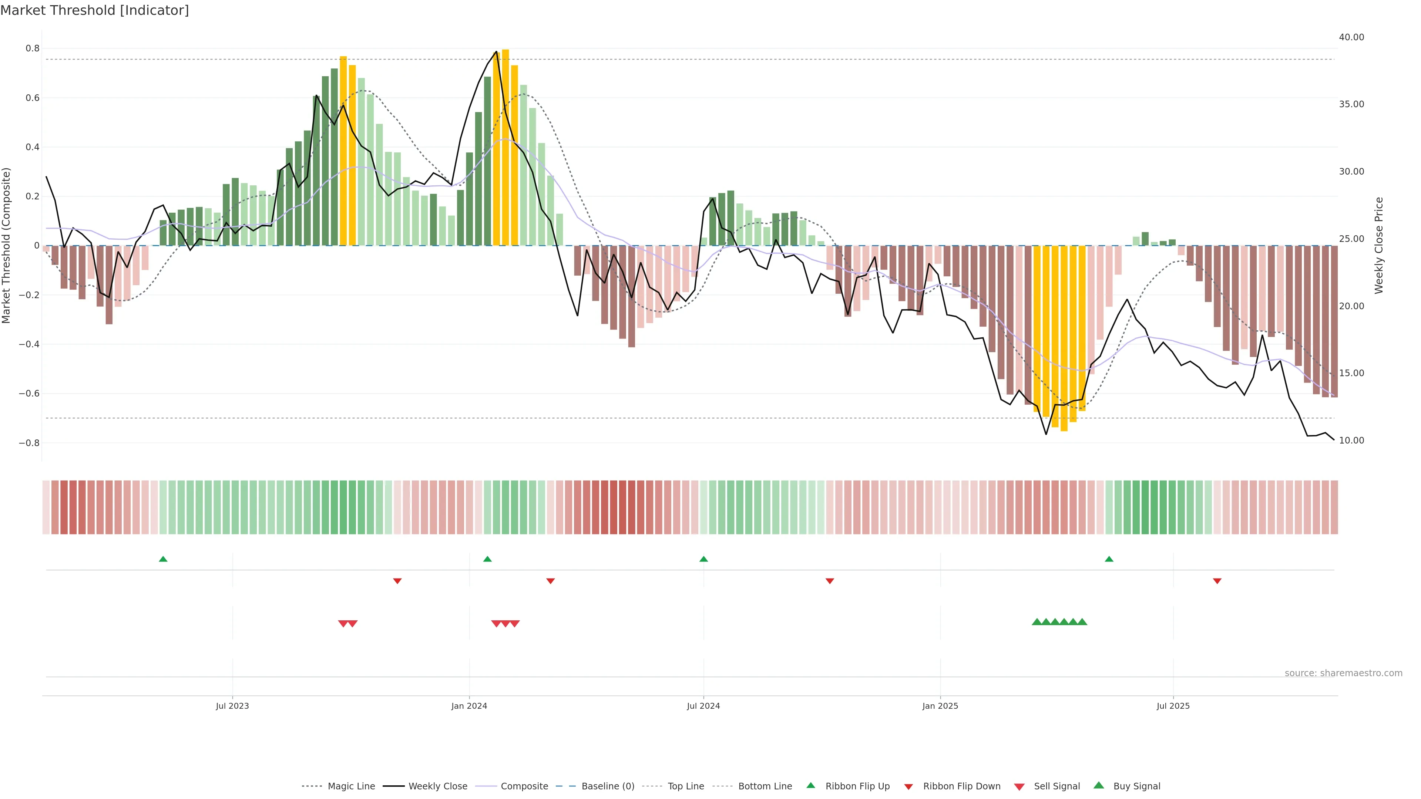Click the Ribbon Flip Down legend triangle icon
Viewport: 1421px width, 799px height.
point(908,787)
